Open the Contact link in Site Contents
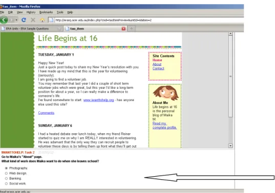 click(158, 68)
